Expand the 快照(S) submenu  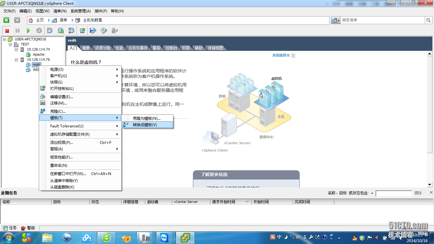tap(80, 82)
